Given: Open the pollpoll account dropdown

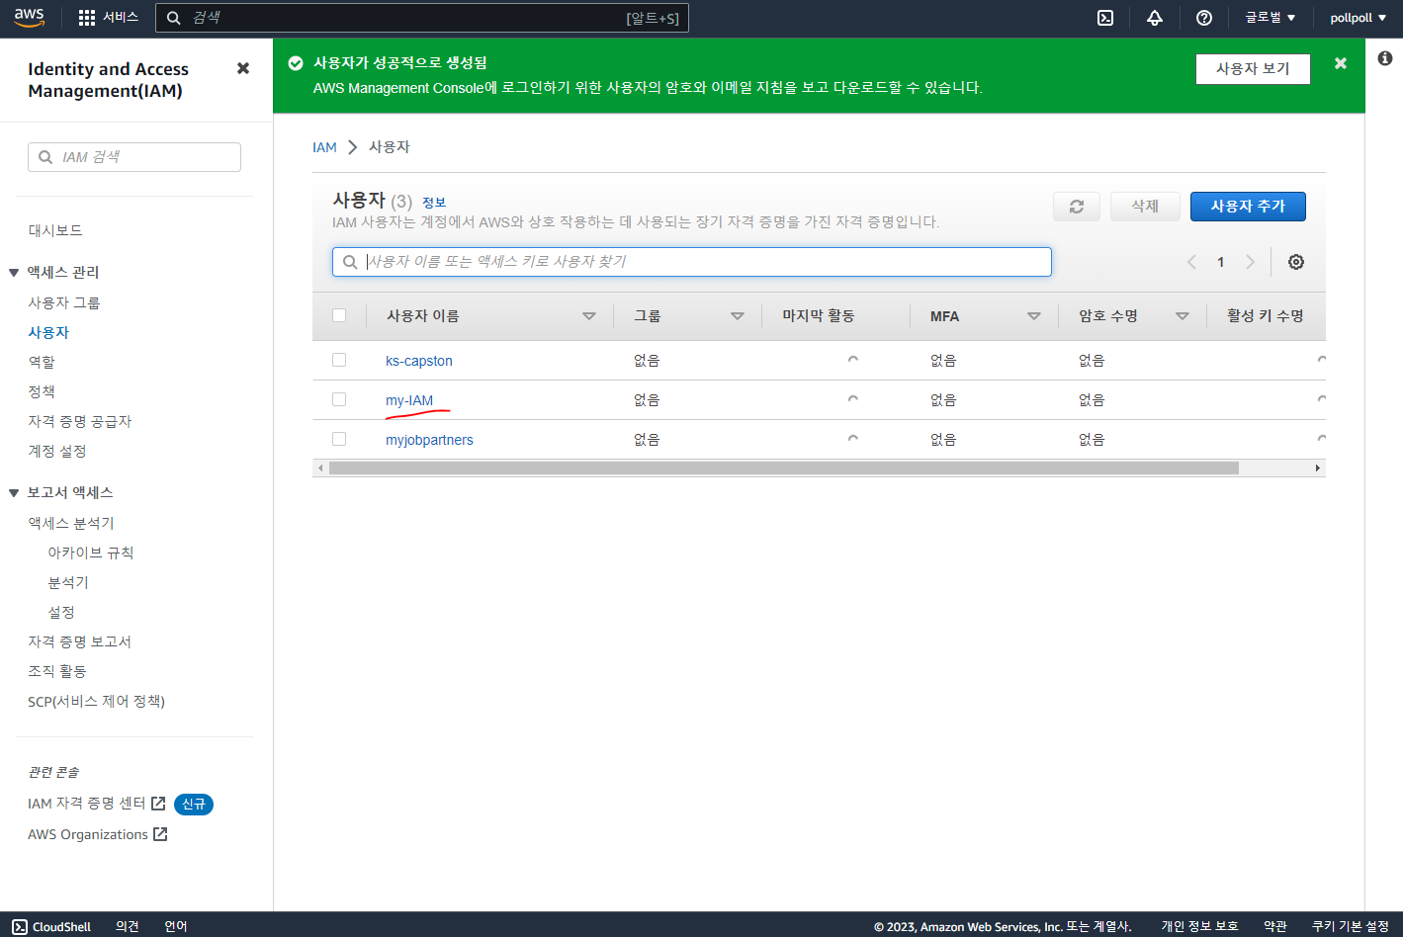Looking at the screenshot, I should coord(1358,18).
